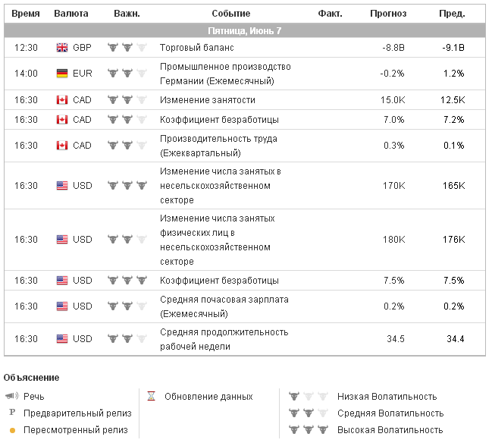492x443 pixels.
Task: Open Средняя продолжительность рабочей недели event
Action: point(224,339)
